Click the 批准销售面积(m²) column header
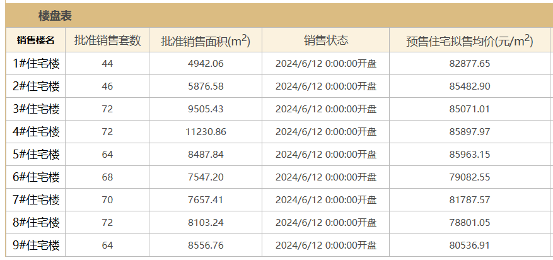The width and height of the screenshot is (553, 260). tap(206, 40)
